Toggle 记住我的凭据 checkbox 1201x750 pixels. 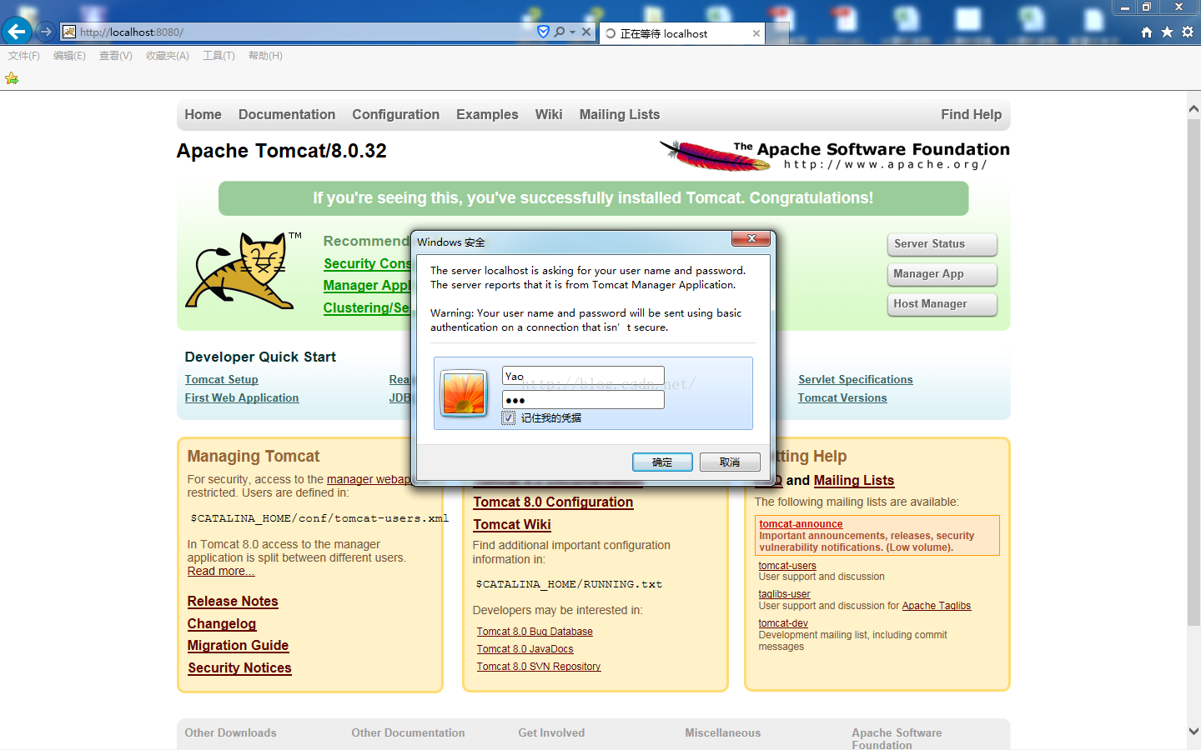click(509, 418)
